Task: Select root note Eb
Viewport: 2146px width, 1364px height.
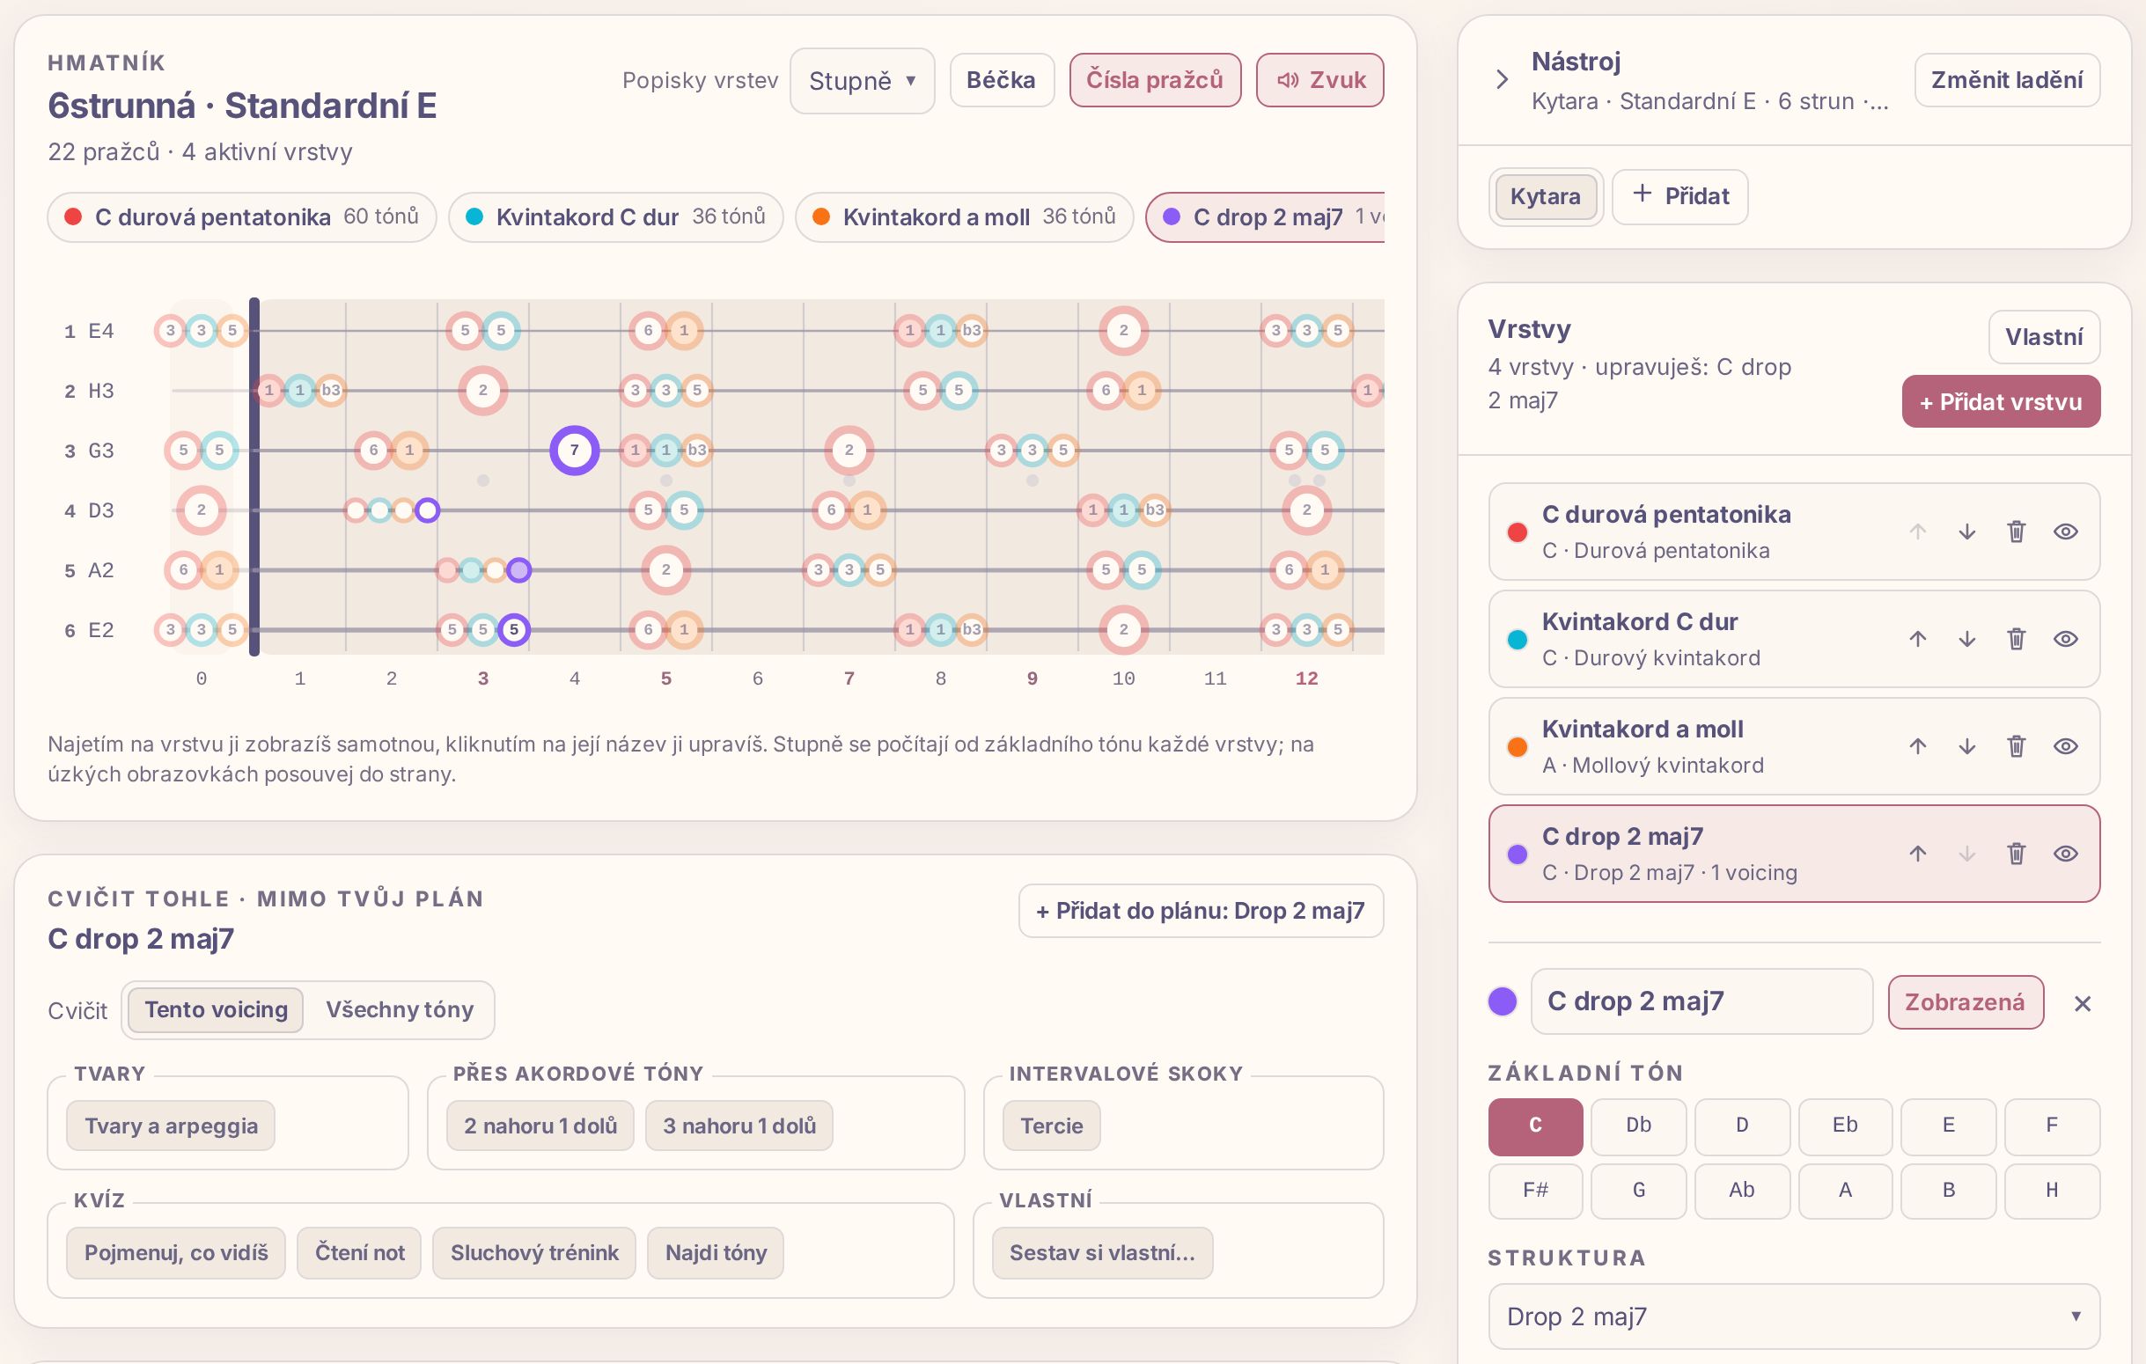Action: pos(1844,1126)
